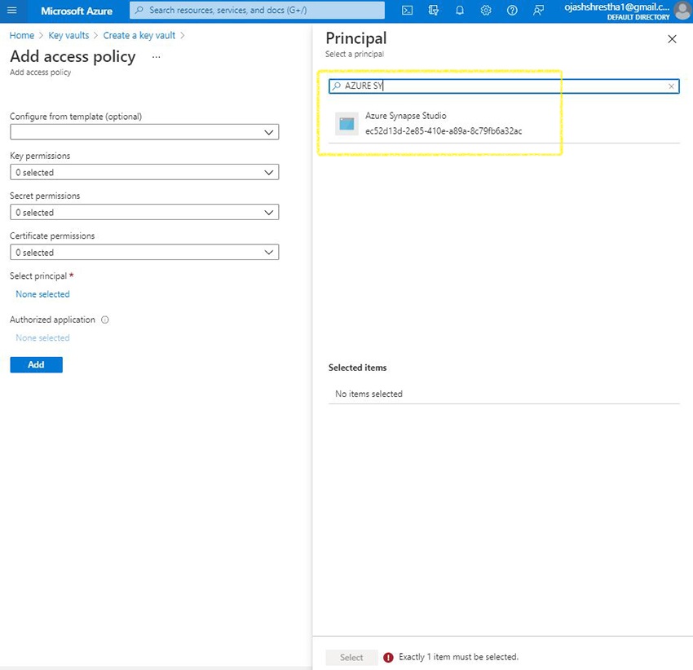The image size is (693, 670).
Task: Expand the Certificate permissions dropdown
Action: (x=144, y=253)
